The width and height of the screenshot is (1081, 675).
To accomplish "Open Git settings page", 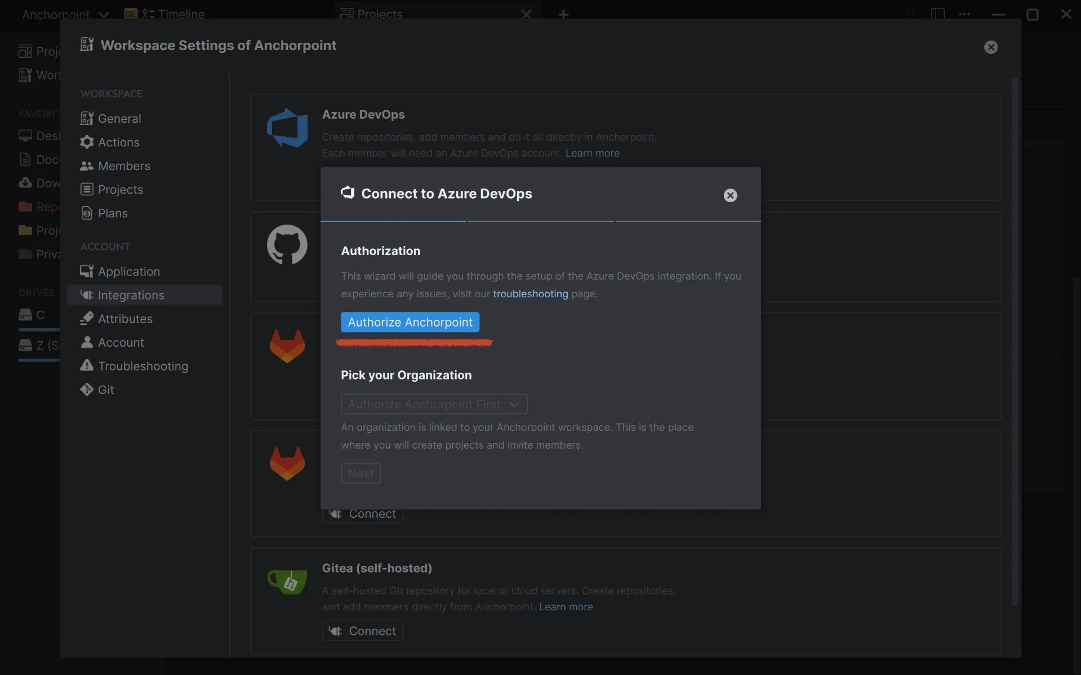I will (x=144, y=390).
